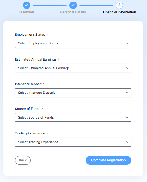147x182 pixels.
Task: Click the Personal Details checkmark circle
Action: (73, 5)
